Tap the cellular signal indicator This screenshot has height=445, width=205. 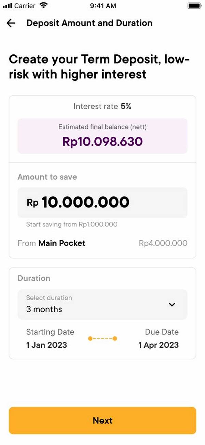pos(8,5)
